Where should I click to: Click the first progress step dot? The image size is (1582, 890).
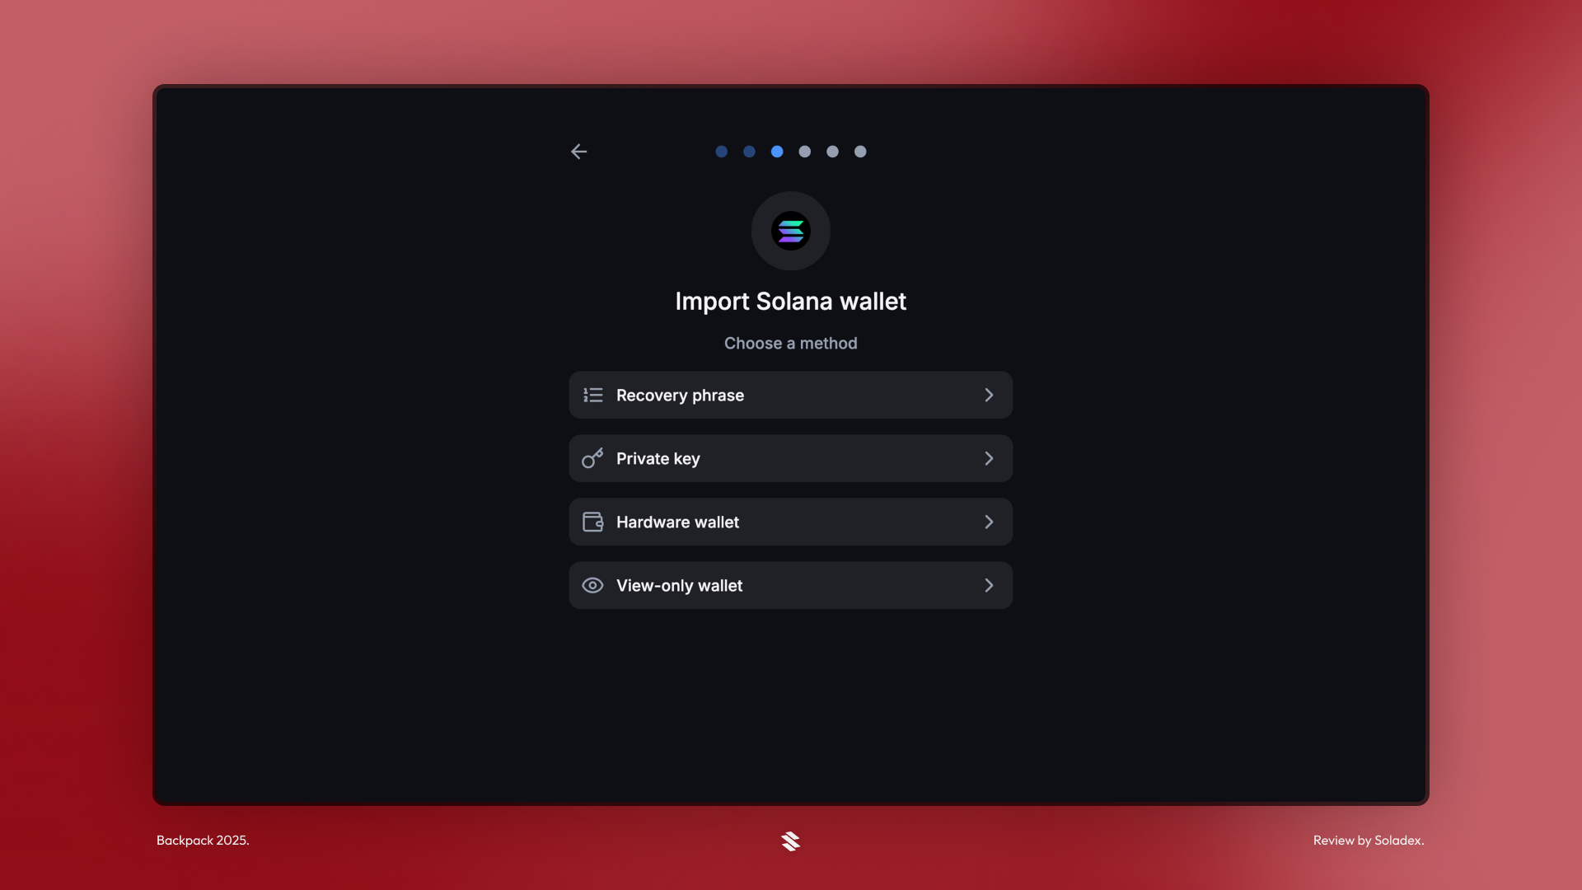tap(721, 152)
